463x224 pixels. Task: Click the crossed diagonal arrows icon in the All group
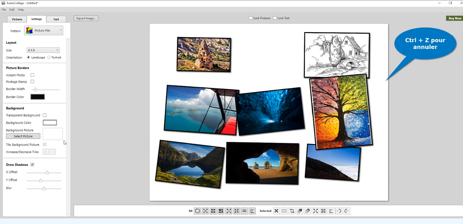(205, 211)
